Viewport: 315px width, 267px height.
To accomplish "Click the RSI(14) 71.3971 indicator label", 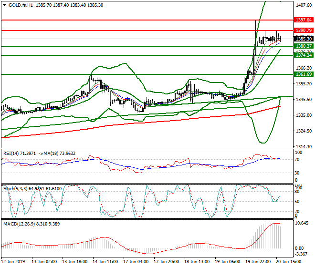I will [x=19, y=154].
